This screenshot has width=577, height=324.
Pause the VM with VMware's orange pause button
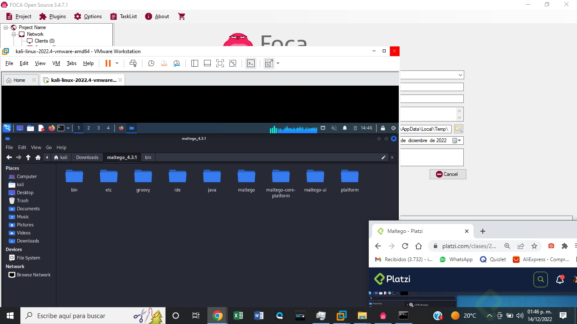[x=108, y=63]
